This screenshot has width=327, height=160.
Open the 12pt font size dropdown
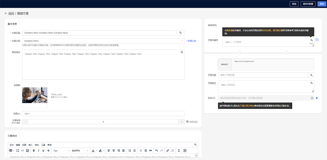click(x=62, y=151)
